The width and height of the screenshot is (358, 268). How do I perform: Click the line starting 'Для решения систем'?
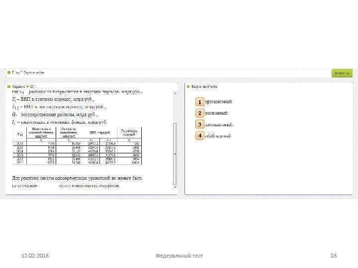click(77, 178)
